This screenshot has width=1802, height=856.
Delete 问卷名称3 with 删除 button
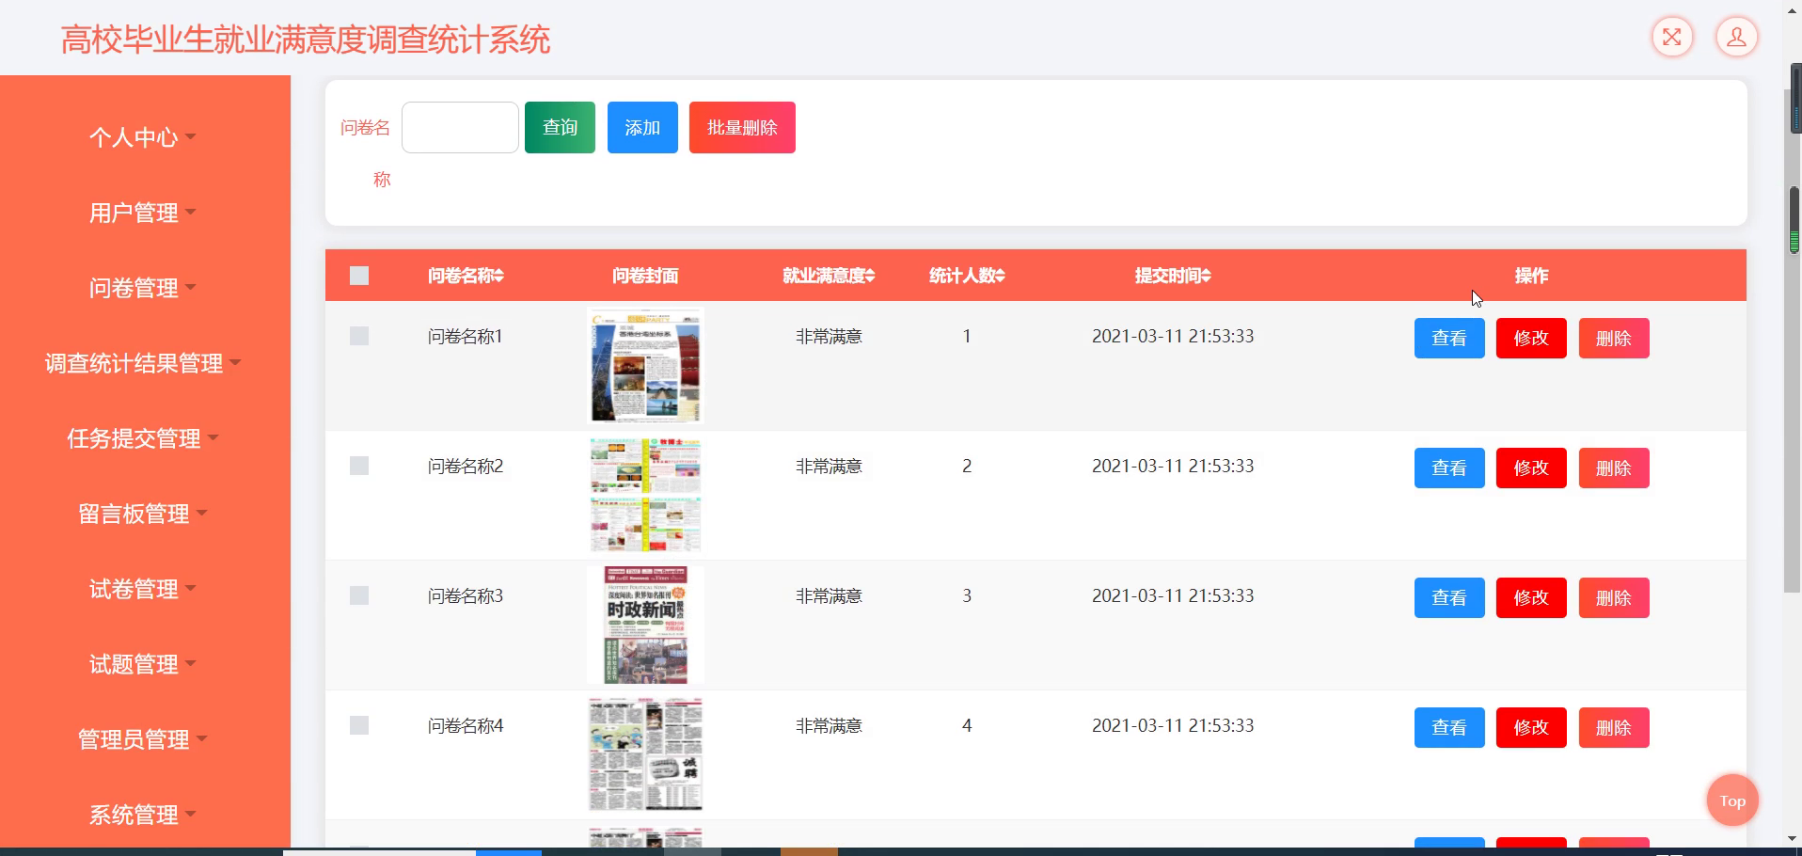1614,597
